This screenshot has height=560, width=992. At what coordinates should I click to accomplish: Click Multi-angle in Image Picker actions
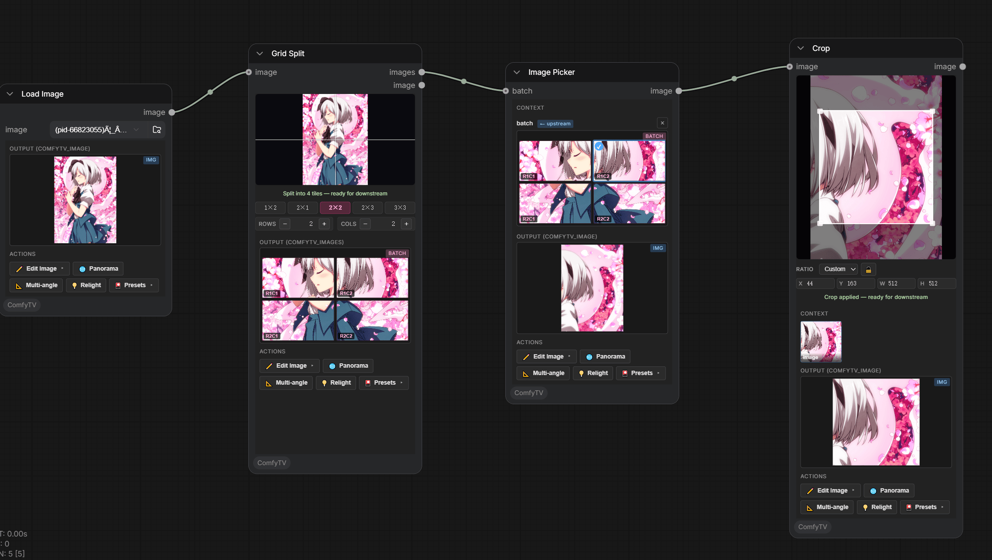coord(543,373)
